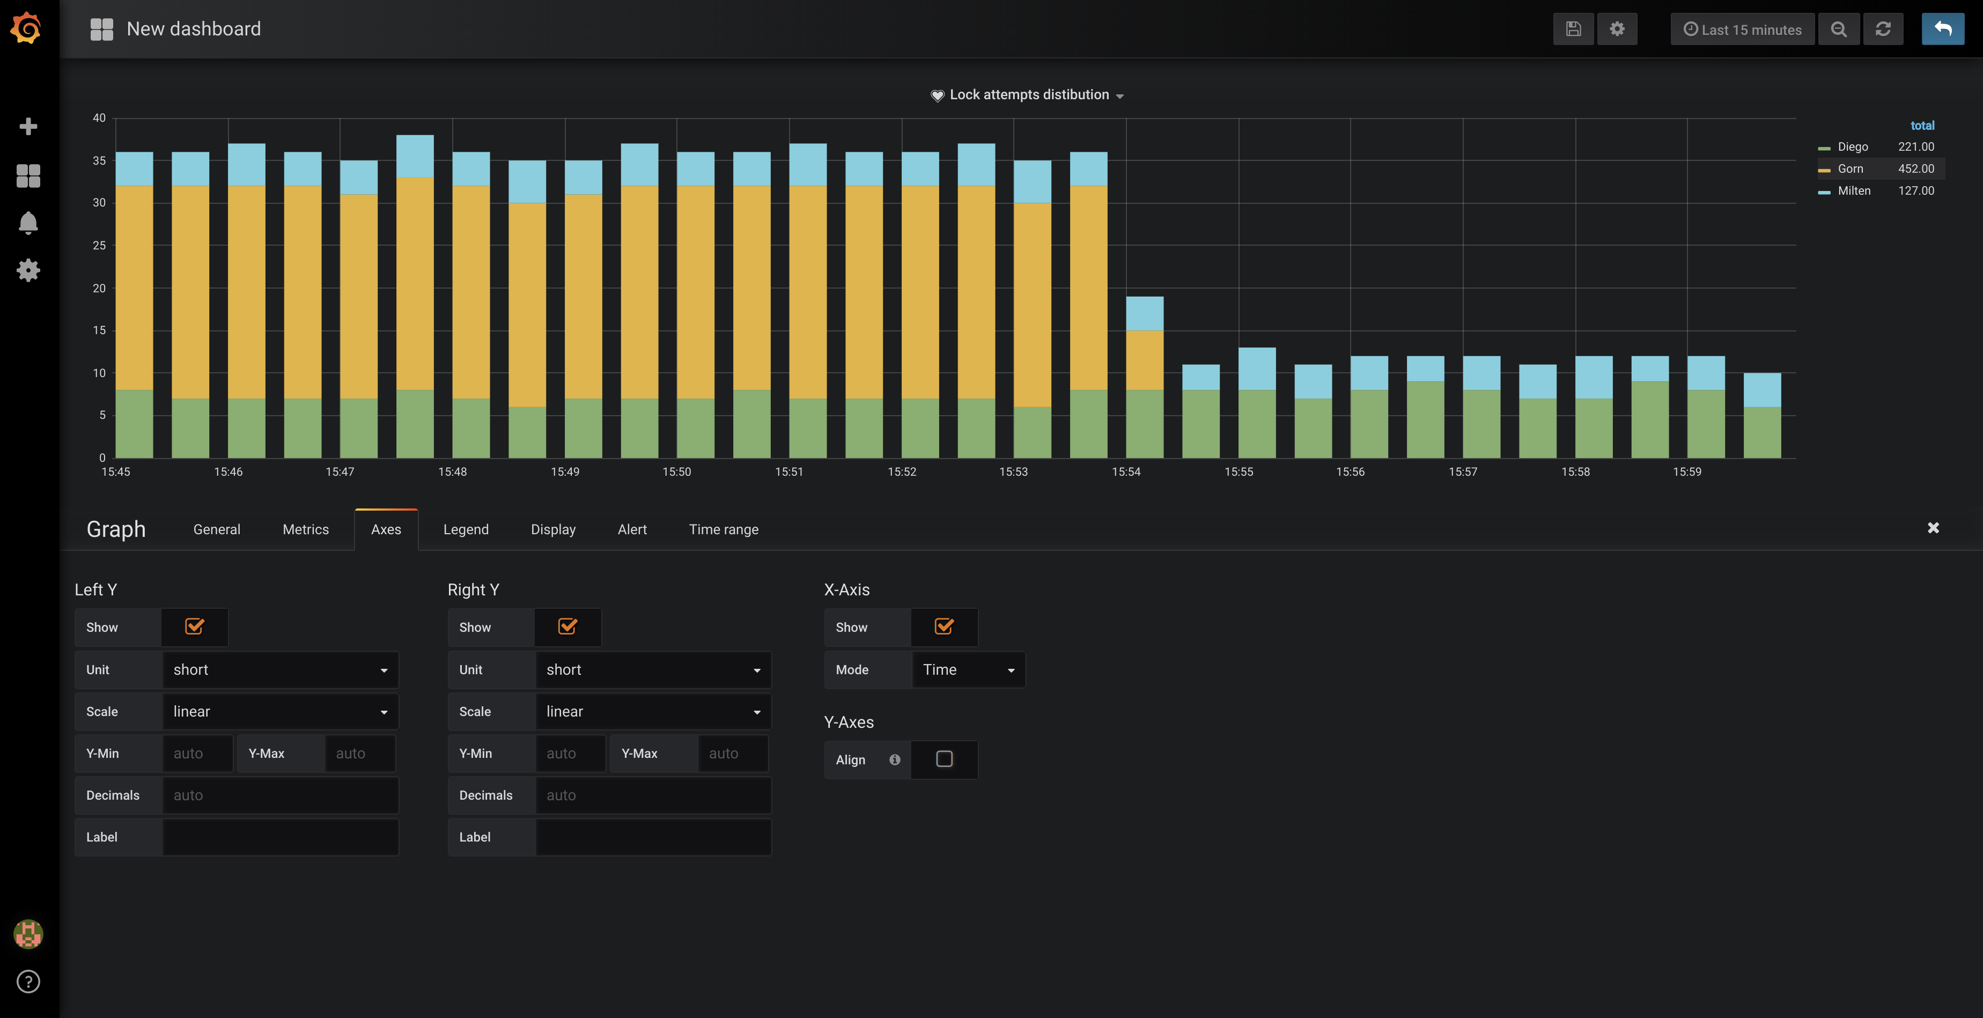The width and height of the screenshot is (1983, 1018).
Task: Uncheck the Right Y Show checkbox
Action: pos(567,627)
